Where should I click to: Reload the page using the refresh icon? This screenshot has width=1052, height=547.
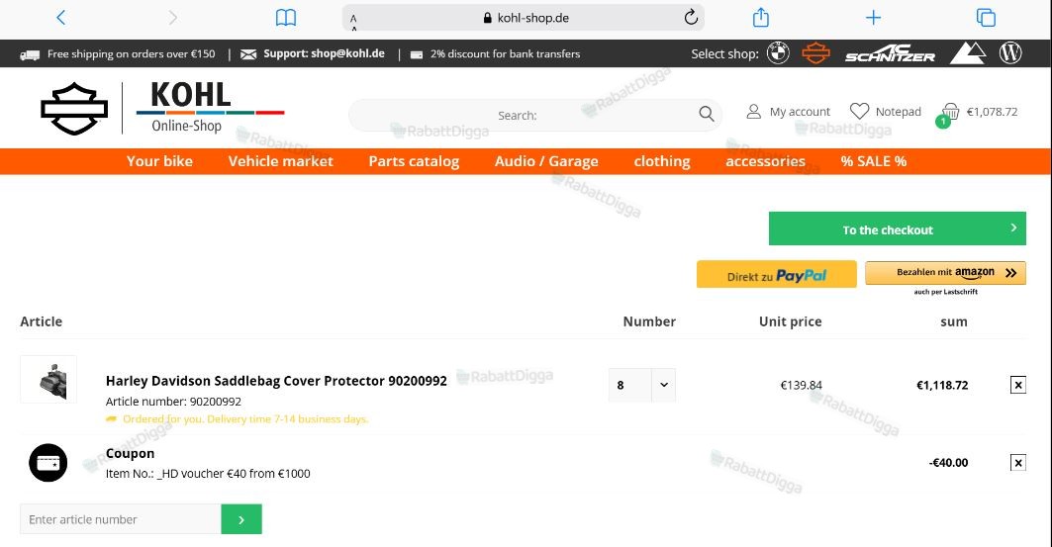(x=691, y=18)
